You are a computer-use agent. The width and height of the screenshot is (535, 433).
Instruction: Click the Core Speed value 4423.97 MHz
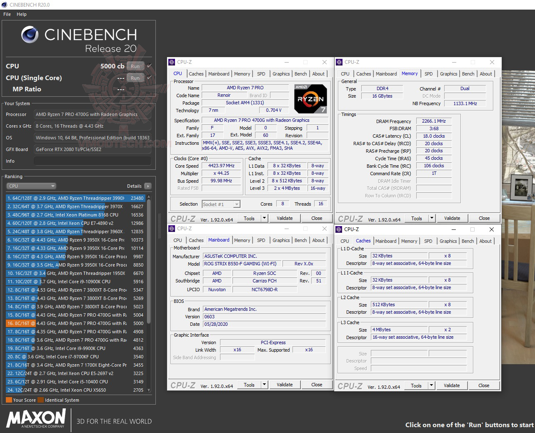click(x=221, y=166)
